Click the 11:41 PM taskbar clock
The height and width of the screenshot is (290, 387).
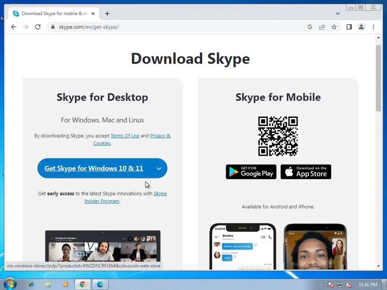pyautogui.click(x=368, y=285)
